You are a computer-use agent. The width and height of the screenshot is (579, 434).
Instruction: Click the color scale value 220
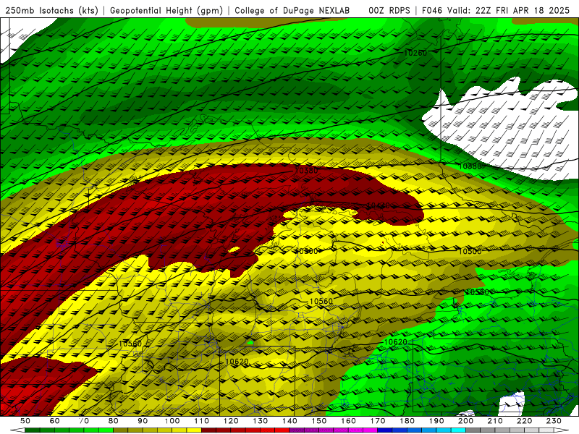click(524, 421)
